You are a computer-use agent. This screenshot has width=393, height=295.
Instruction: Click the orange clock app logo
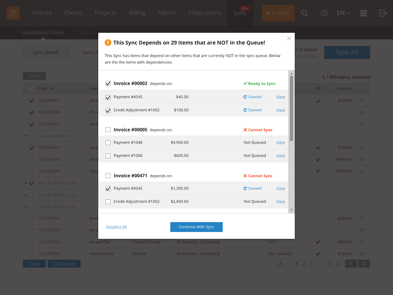point(13,13)
